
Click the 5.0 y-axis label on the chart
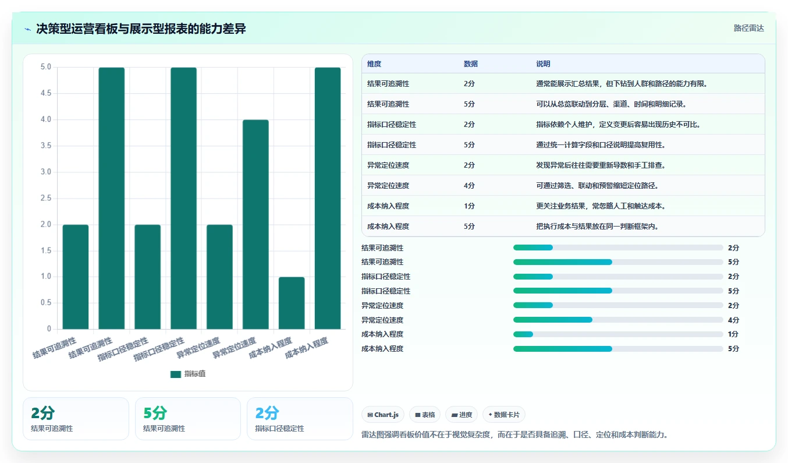click(45, 68)
